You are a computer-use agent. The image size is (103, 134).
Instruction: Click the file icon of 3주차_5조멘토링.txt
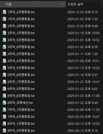(4, 40)
